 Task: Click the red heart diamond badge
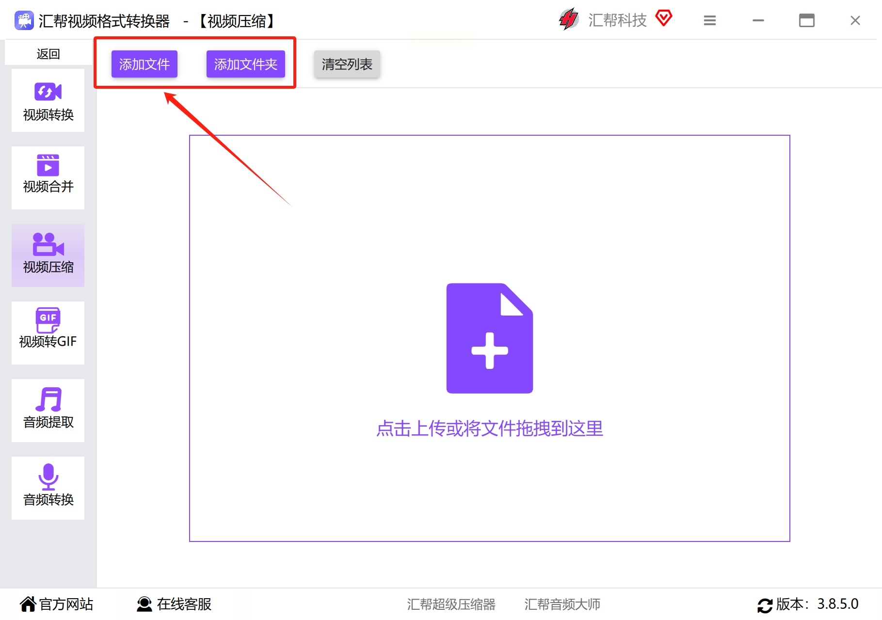coord(664,18)
